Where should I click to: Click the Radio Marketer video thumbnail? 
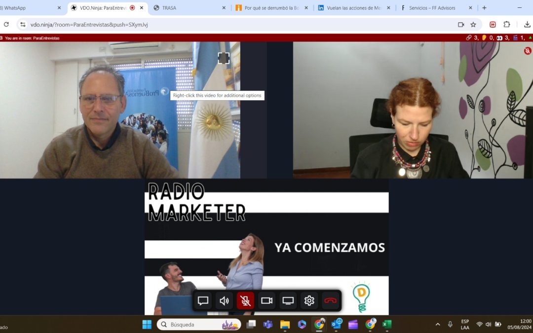266,237
